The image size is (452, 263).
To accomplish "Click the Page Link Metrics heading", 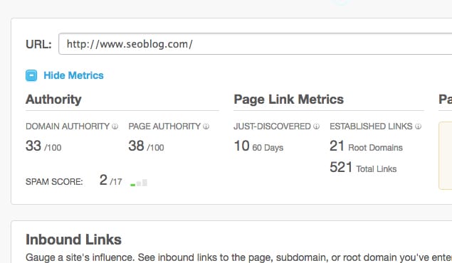I will [288, 100].
